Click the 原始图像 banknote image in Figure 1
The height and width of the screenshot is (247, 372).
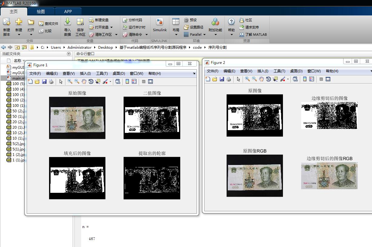tap(77, 118)
